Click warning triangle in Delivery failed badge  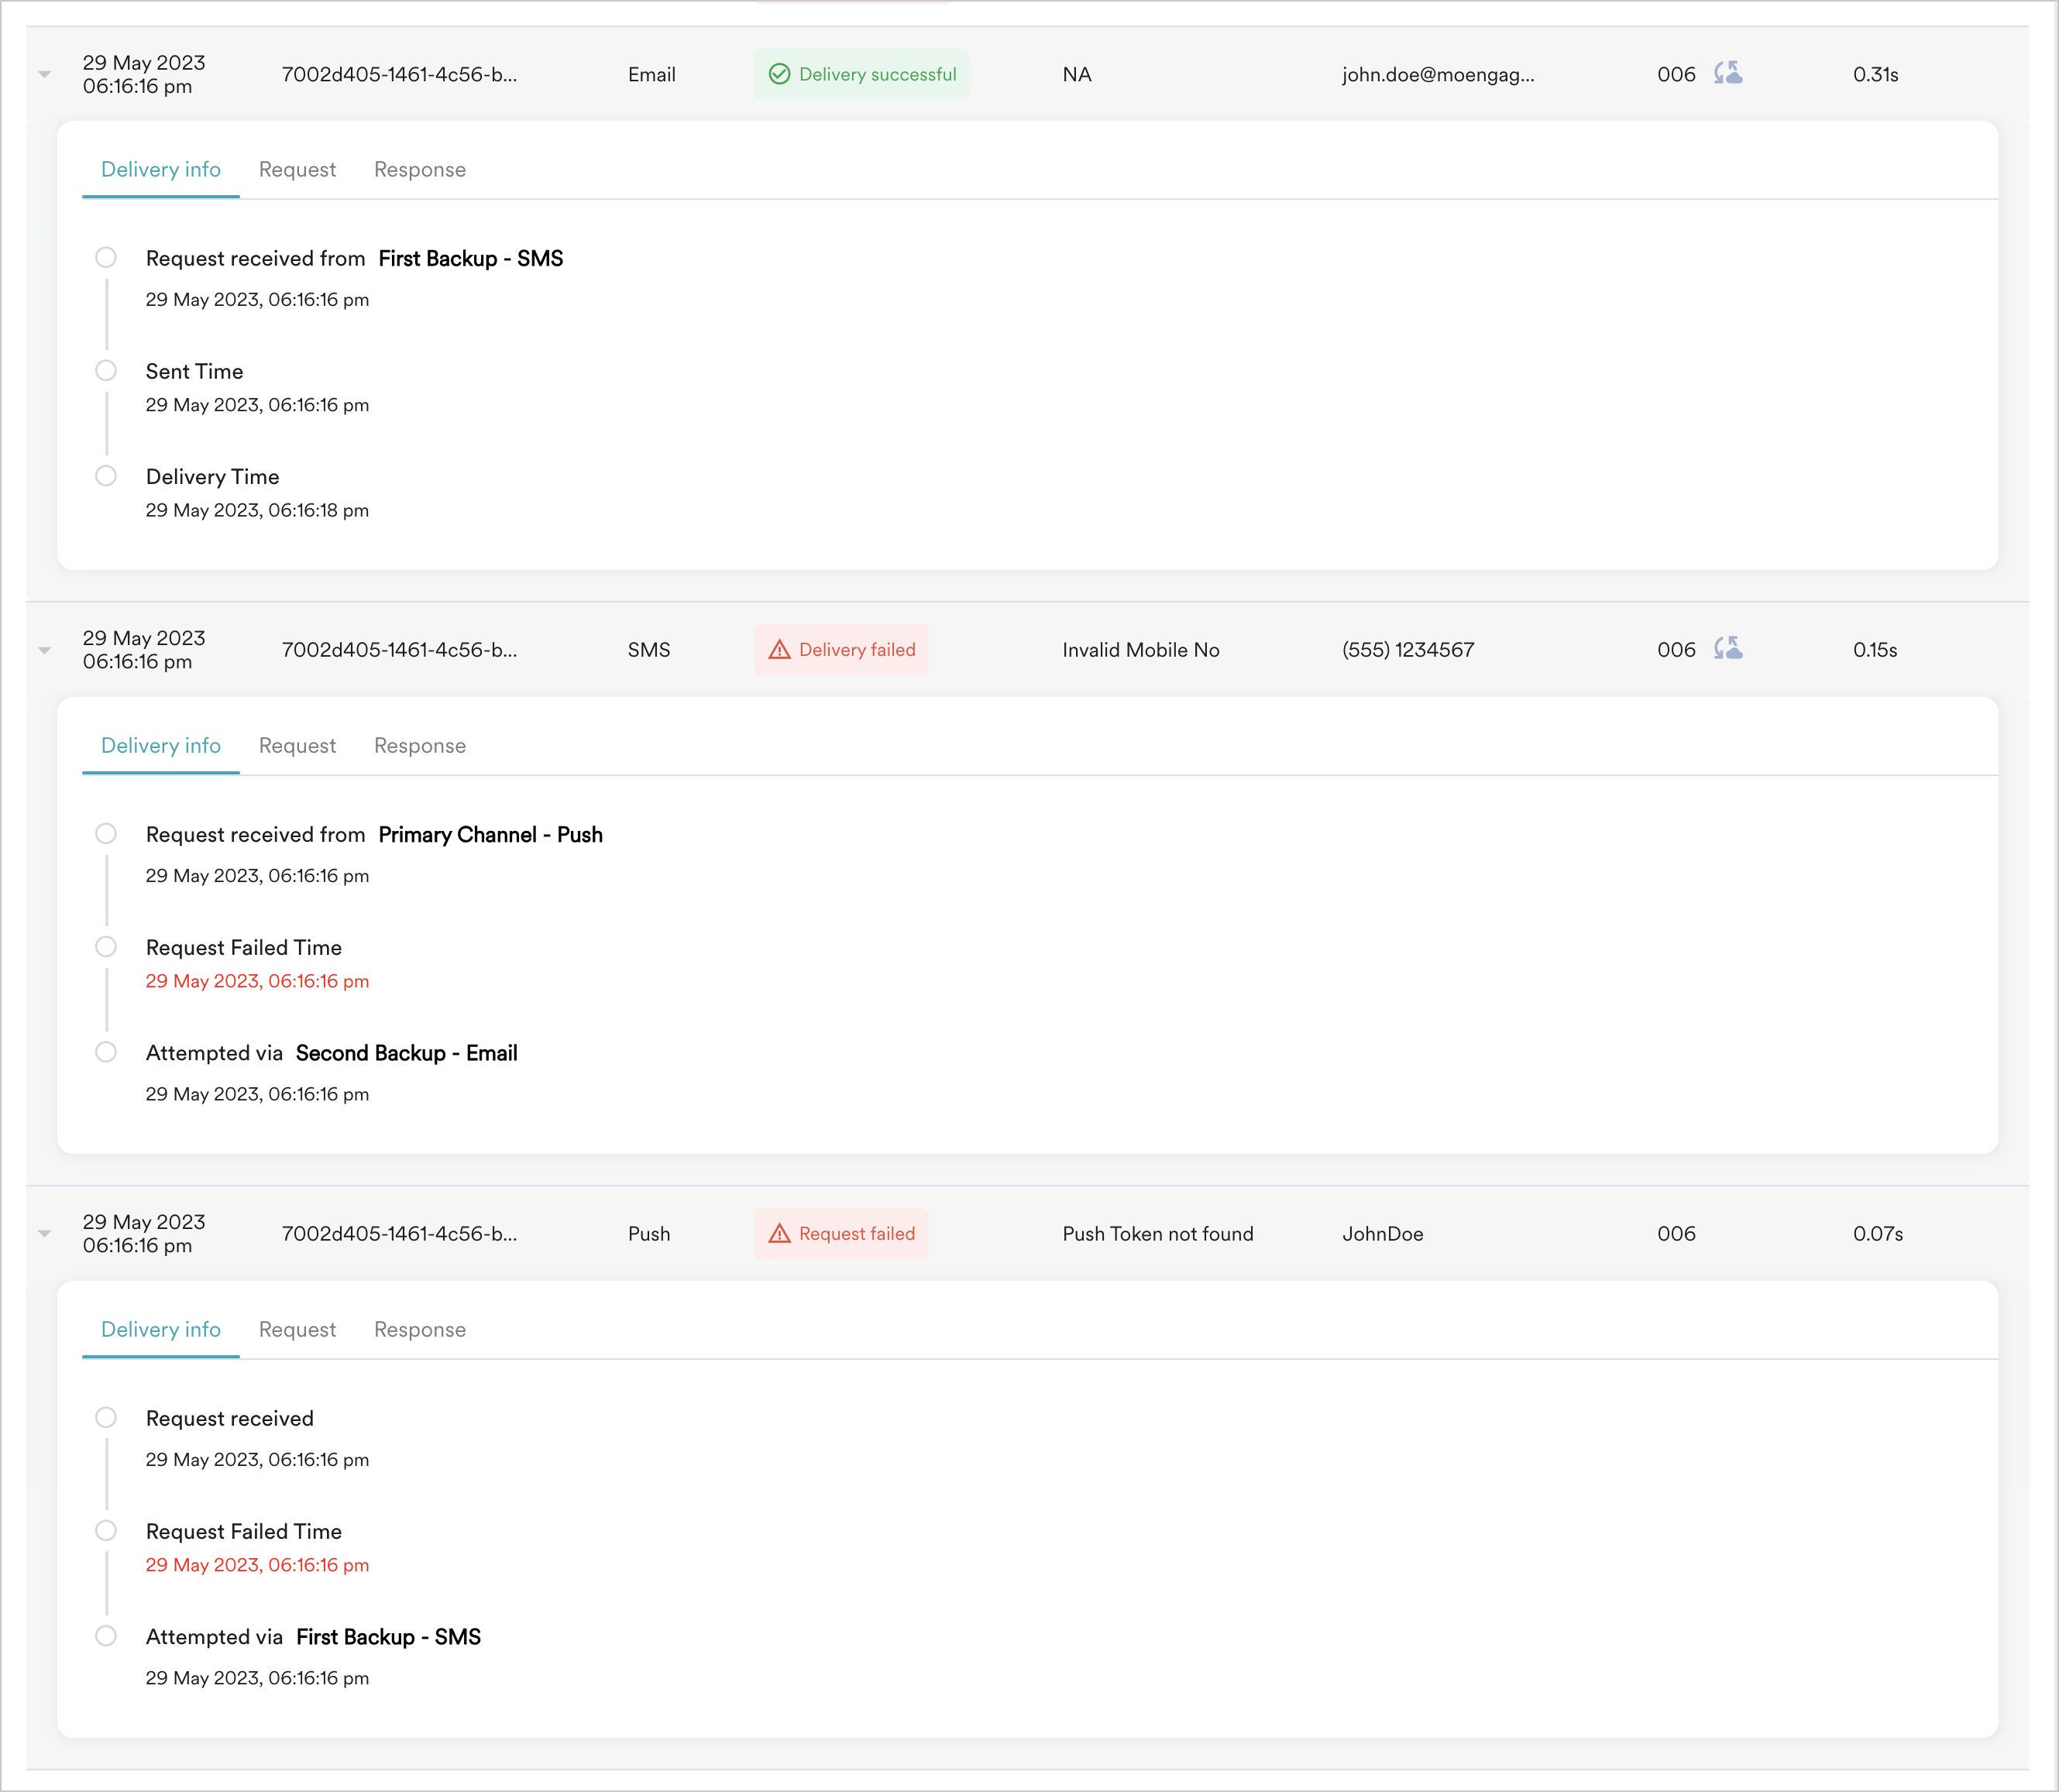pos(779,650)
